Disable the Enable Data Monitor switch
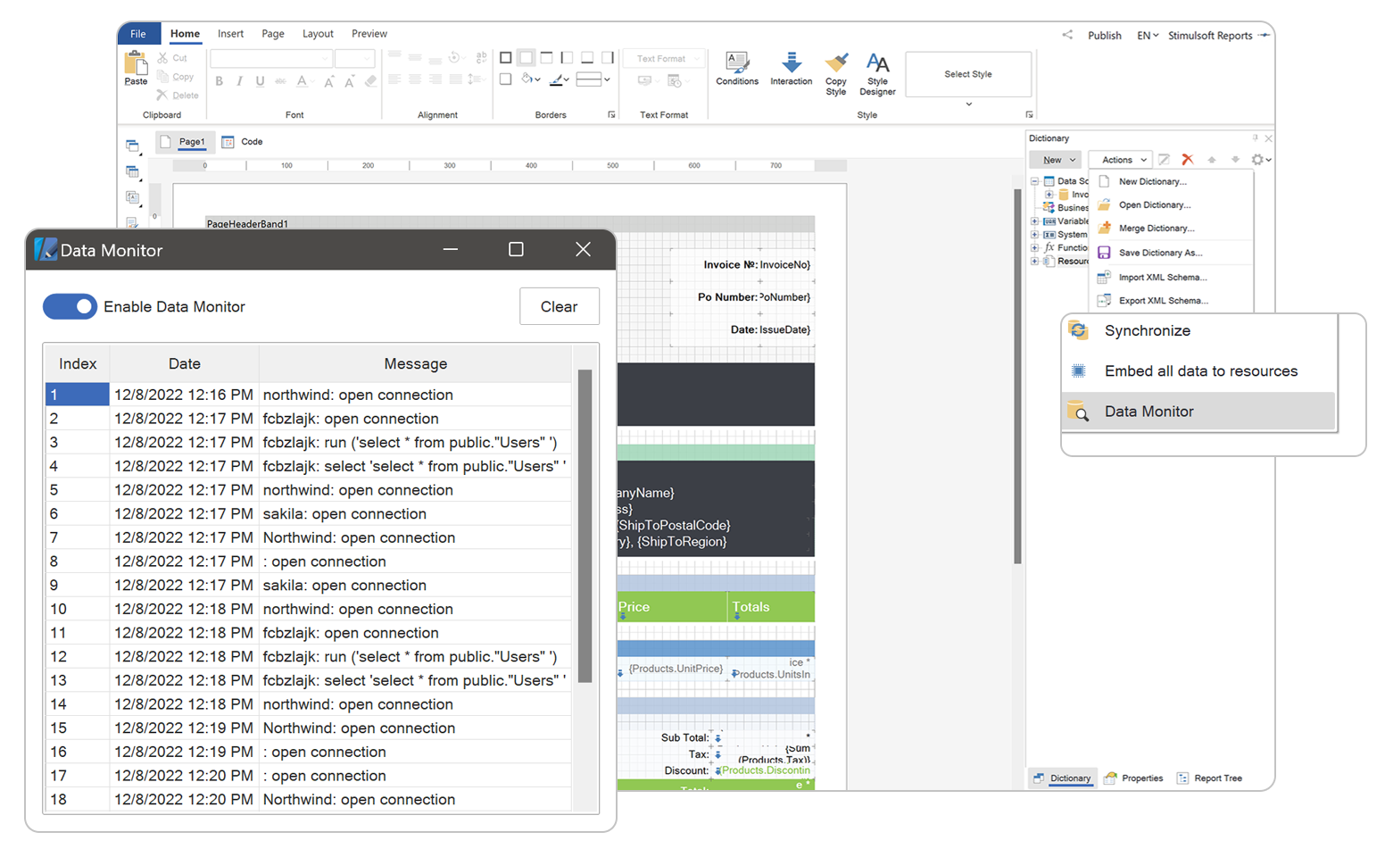 (x=70, y=306)
